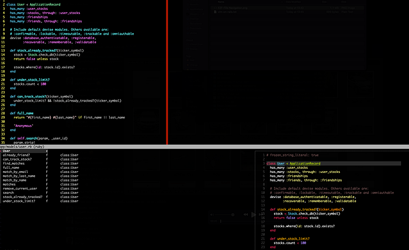Click the user.rb status line
This screenshot has width=409, height=250.
23,147
